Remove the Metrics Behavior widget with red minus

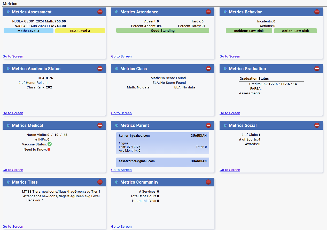pos(317,12)
